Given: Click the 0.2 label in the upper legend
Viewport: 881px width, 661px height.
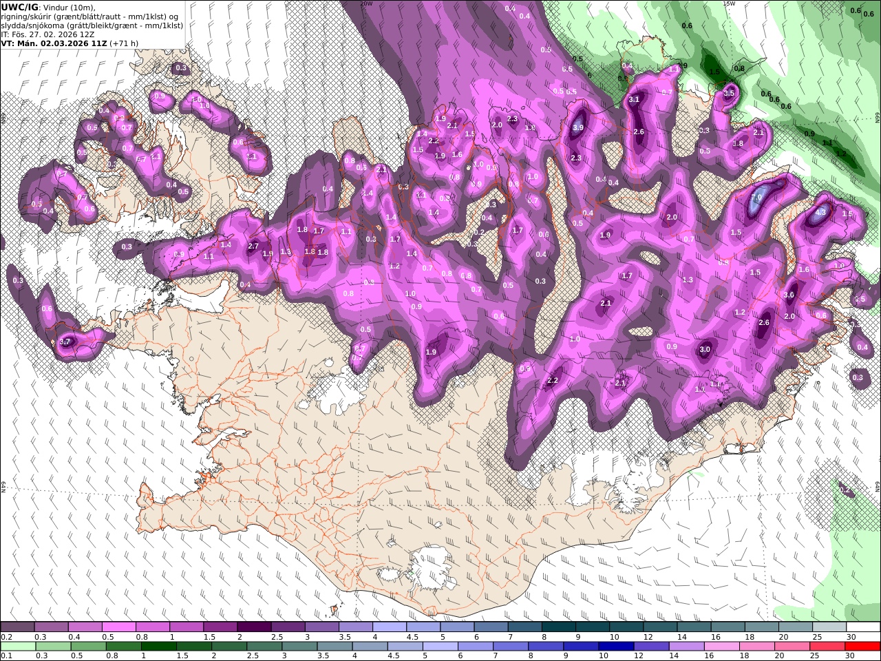Looking at the screenshot, I should [x=6, y=638].
